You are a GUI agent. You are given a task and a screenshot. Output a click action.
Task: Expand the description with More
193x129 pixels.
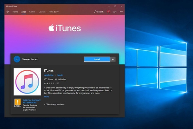coord(47,97)
